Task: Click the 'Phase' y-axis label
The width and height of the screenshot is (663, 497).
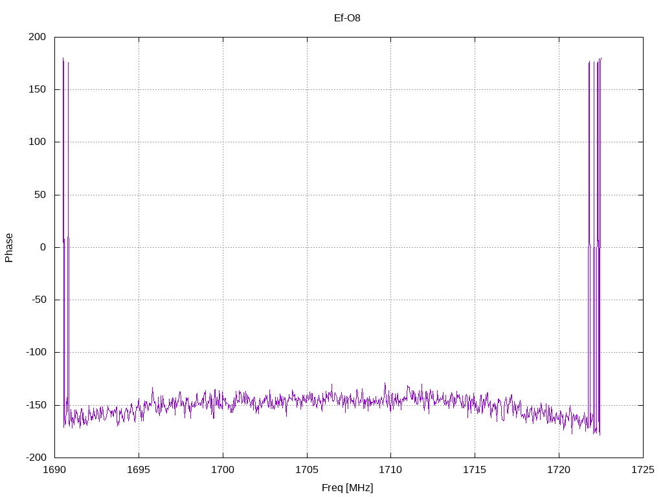Action: click(9, 248)
